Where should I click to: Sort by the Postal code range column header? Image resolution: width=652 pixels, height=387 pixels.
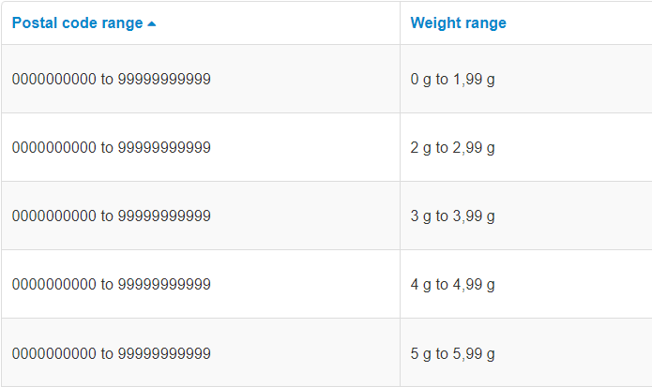[x=78, y=23]
